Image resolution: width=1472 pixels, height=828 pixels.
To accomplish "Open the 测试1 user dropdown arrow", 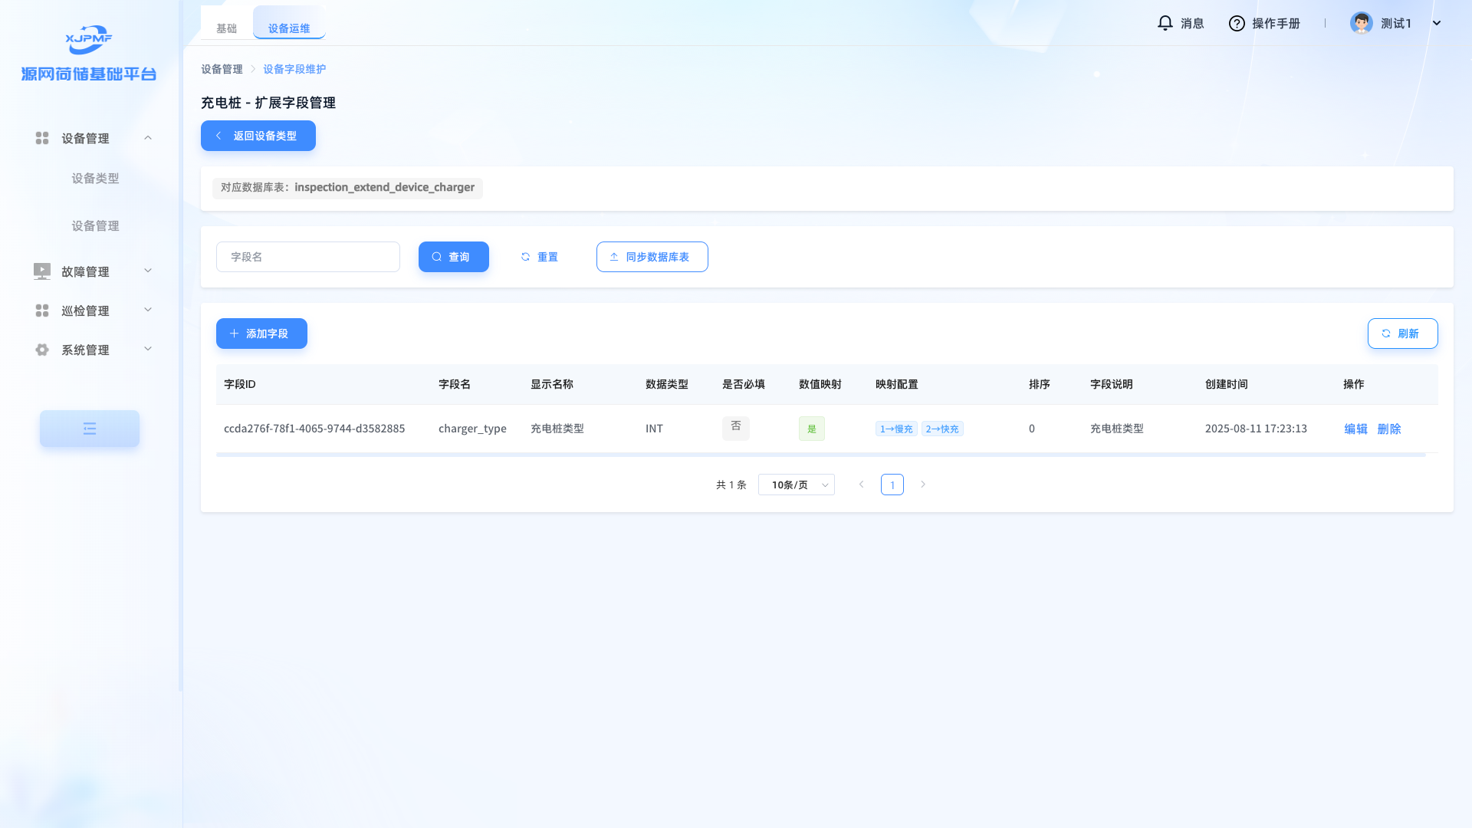I will click(x=1437, y=23).
